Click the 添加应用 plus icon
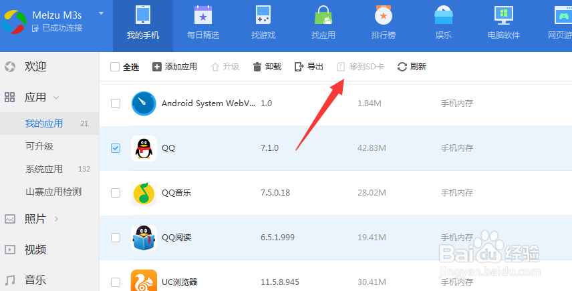This screenshot has width=572, height=291. click(x=157, y=67)
